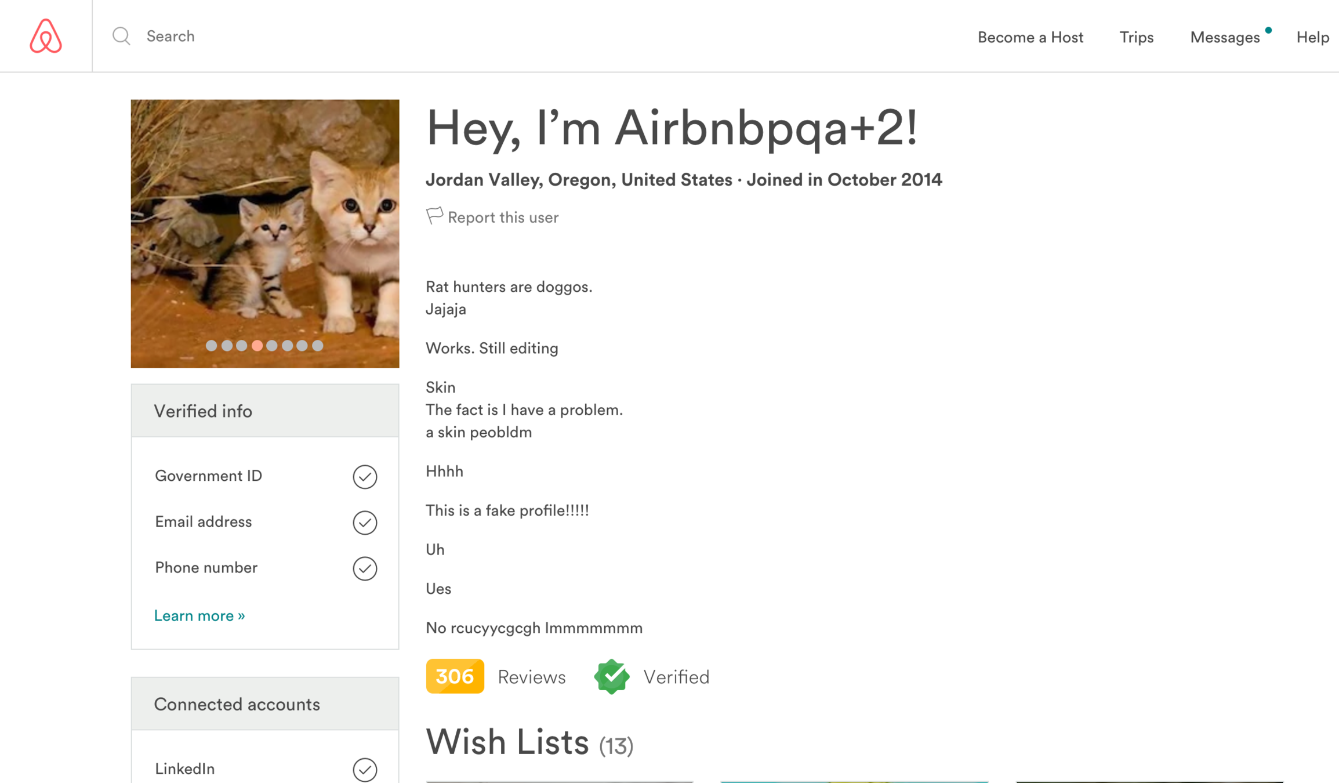
Task: Click Report this user link
Action: (x=503, y=217)
